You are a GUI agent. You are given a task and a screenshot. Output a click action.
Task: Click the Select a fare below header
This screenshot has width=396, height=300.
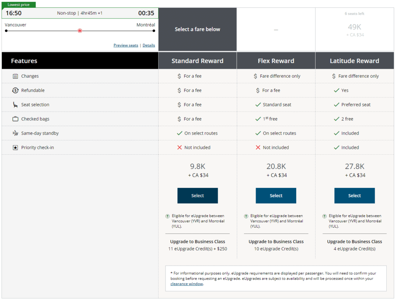click(197, 29)
